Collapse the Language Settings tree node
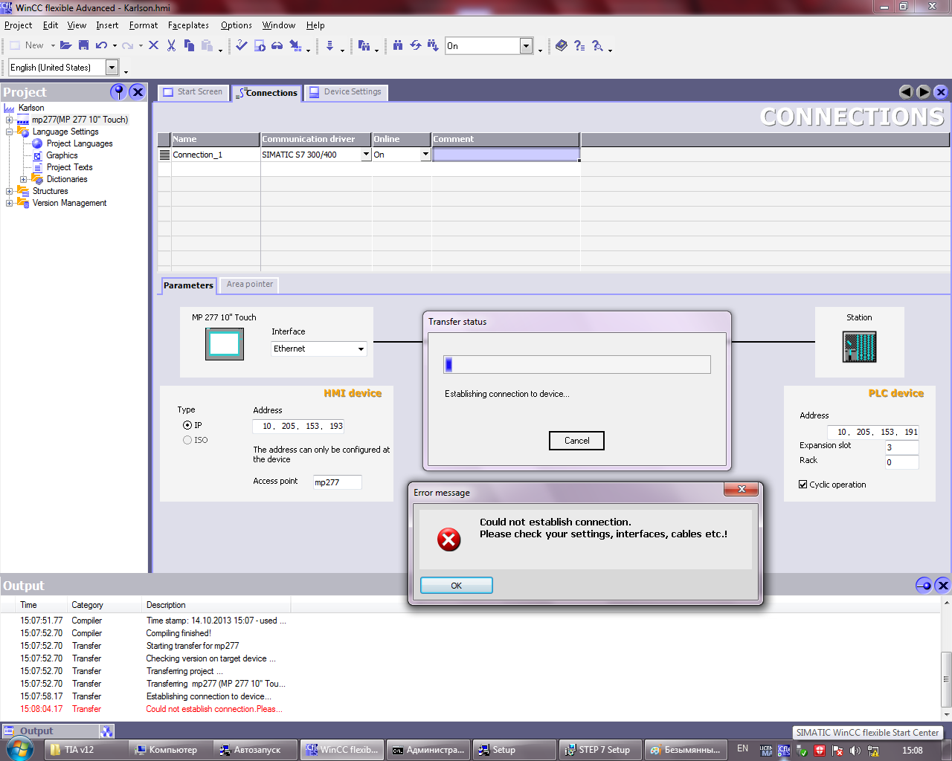952x761 pixels. 9,132
